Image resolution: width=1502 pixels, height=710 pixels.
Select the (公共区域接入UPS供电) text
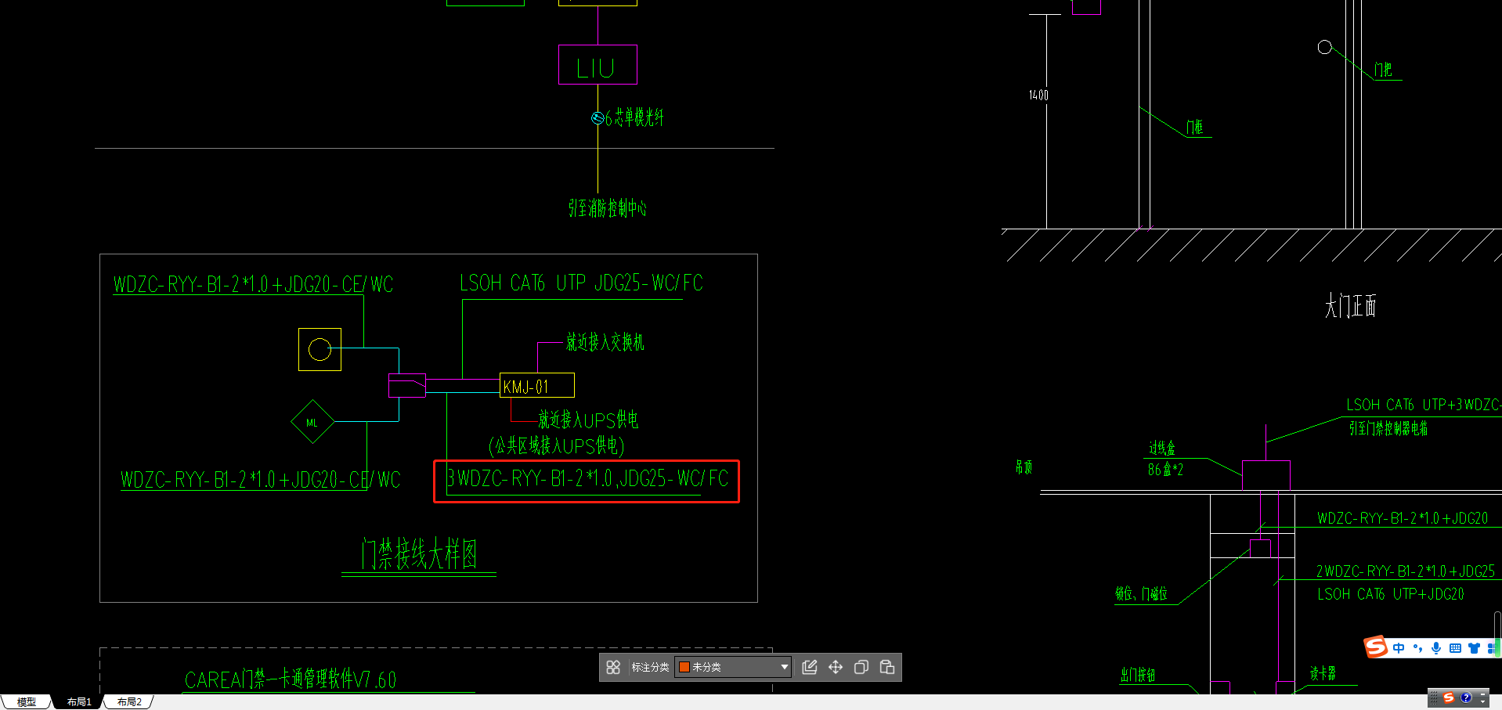pyautogui.click(x=557, y=446)
